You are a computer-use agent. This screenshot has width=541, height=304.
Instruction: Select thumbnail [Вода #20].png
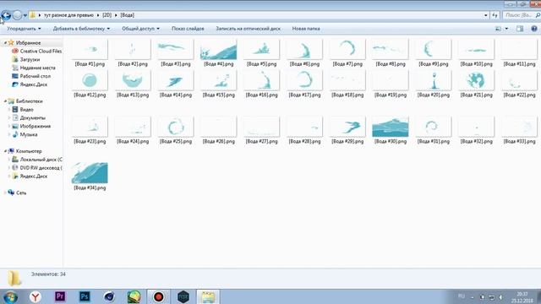point(434,80)
